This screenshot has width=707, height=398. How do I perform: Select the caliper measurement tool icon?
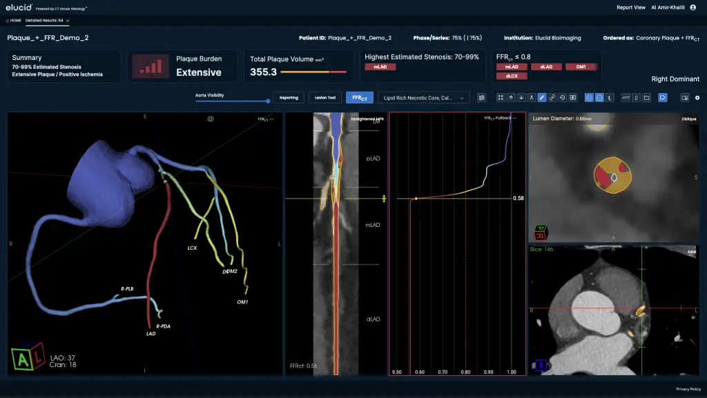(x=532, y=98)
